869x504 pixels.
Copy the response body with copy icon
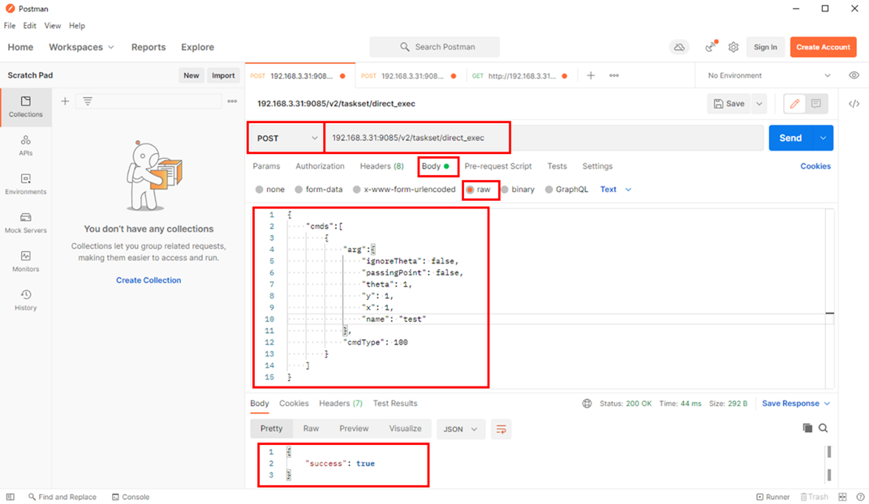click(x=807, y=428)
